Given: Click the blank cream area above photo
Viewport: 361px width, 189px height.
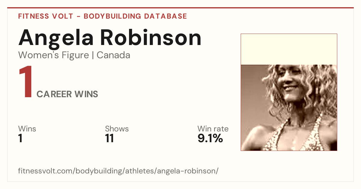Looking at the screenshot, I should [289, 49].
